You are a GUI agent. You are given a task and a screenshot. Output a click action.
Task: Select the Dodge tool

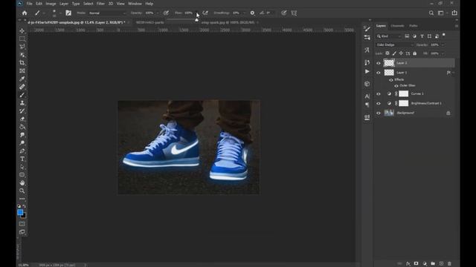pos(22,143)
